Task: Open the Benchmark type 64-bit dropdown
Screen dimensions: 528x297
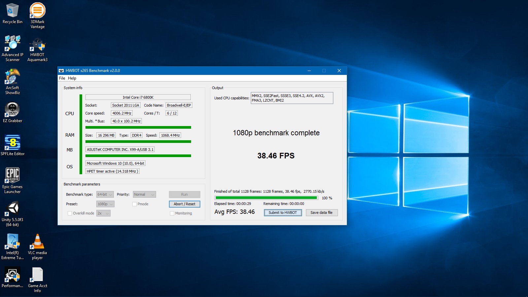Action: [x=105, y=195]
